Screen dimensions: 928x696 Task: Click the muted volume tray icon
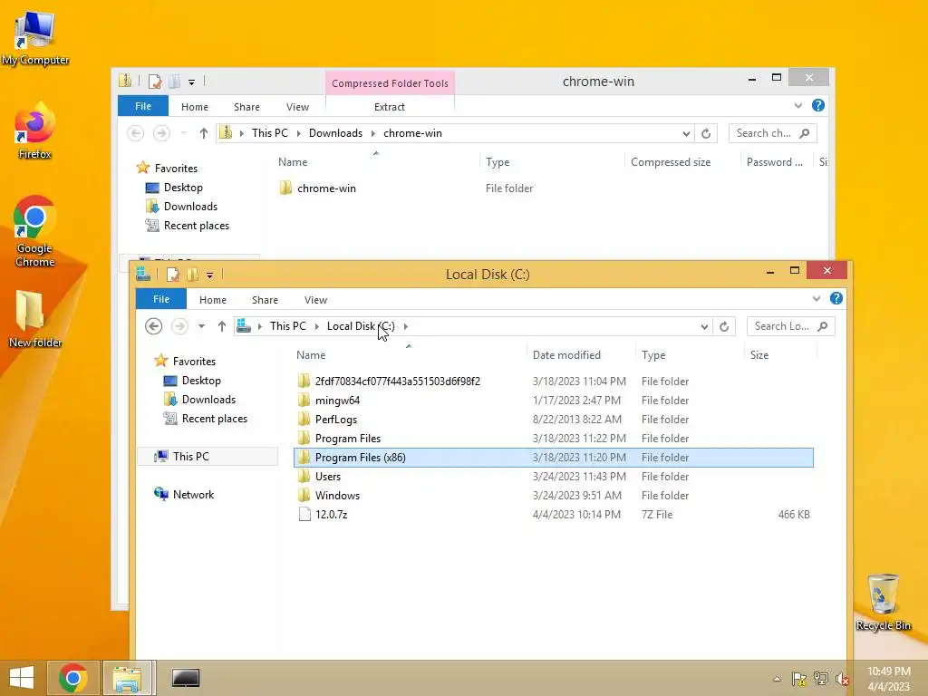click(x=842, y=679)
